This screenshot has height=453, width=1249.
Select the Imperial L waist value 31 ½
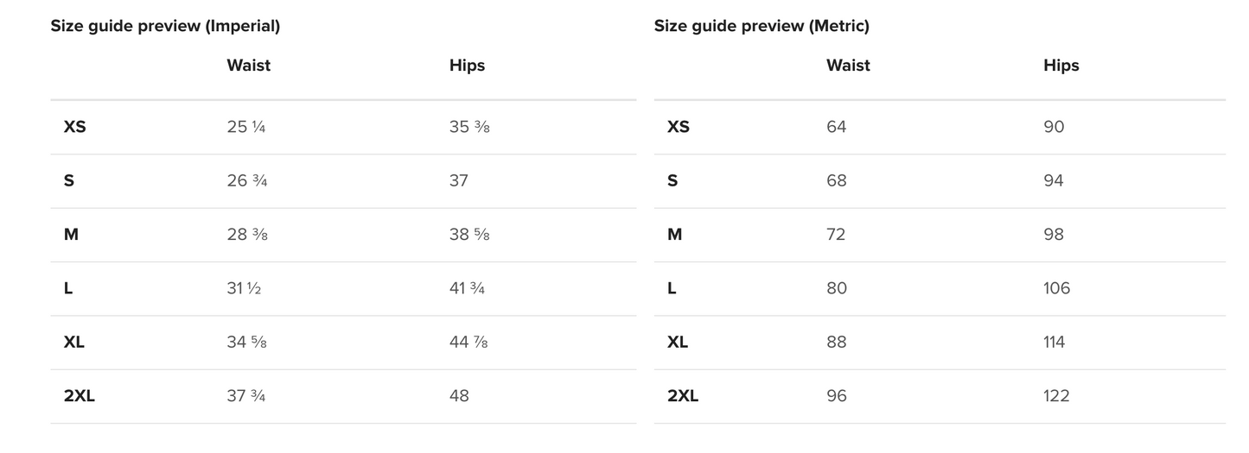pos(244,288)
